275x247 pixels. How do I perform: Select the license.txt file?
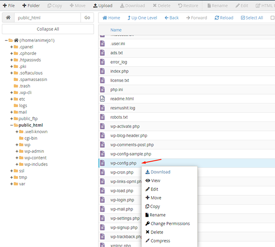tap(120, 81)
